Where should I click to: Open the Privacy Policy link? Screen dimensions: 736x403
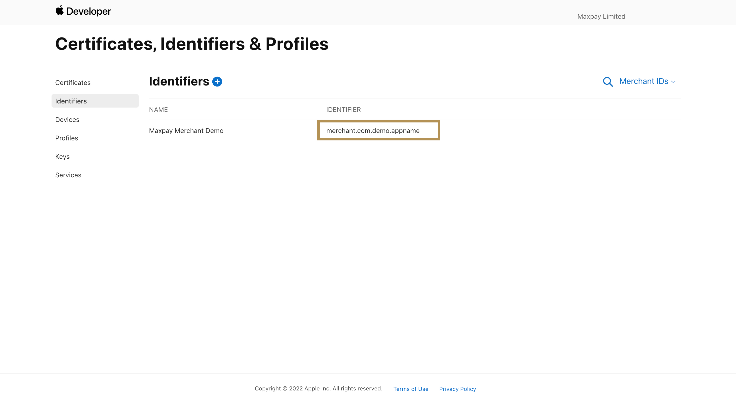[x=457, y=389]
